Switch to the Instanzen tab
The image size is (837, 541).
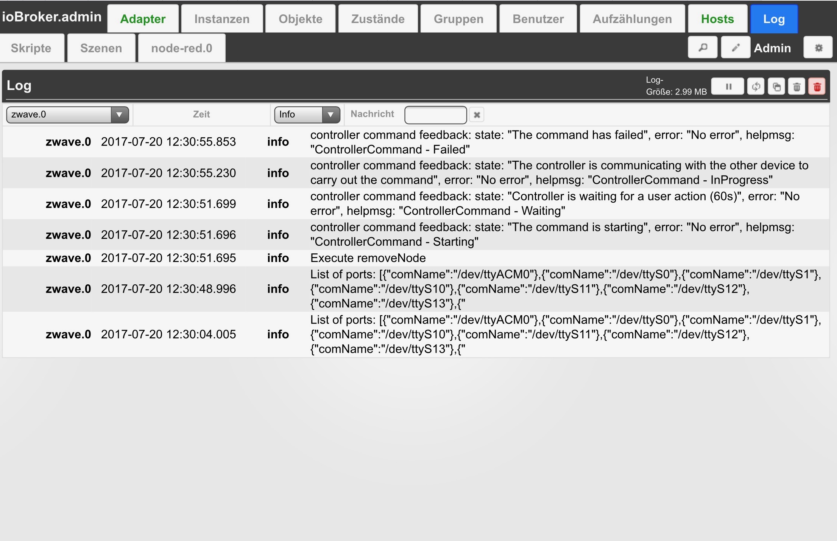pyautogui.click(x=222, y=19)
